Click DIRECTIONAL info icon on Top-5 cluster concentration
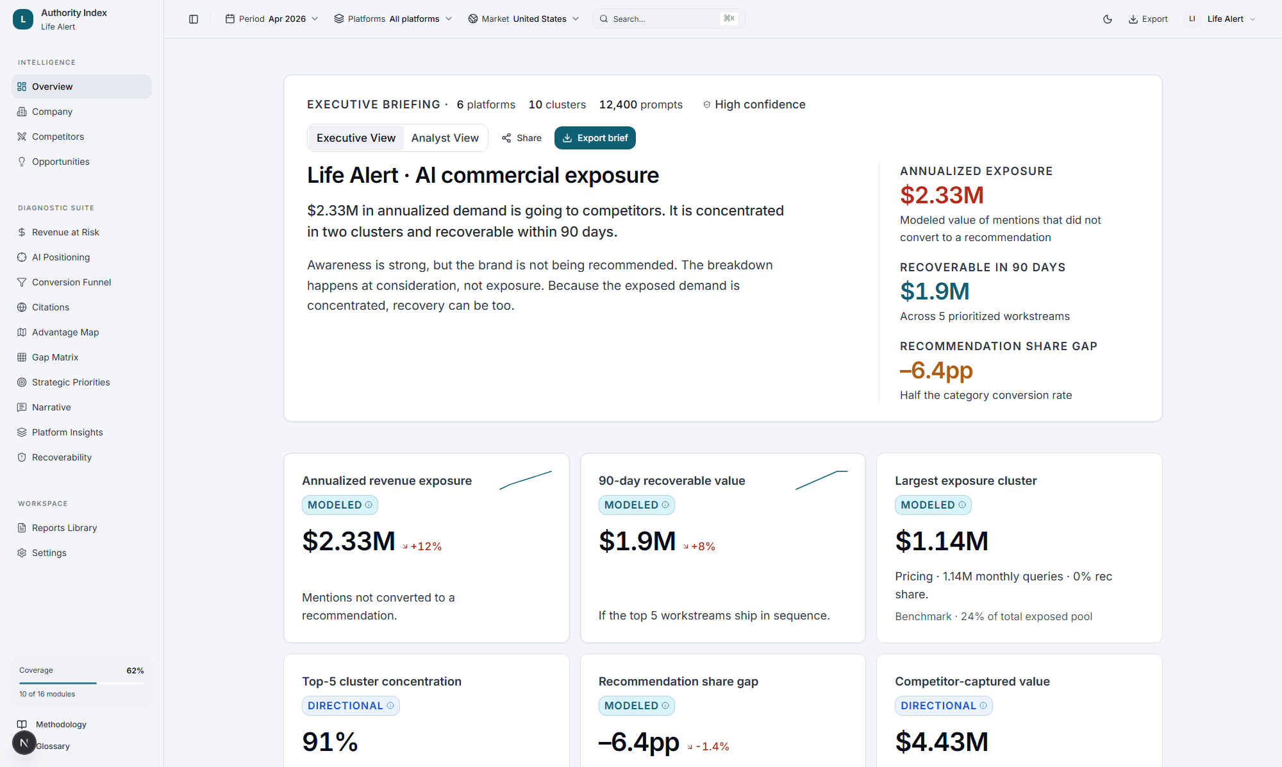This screenshot has width=1282, height=767. coord(390,705)
